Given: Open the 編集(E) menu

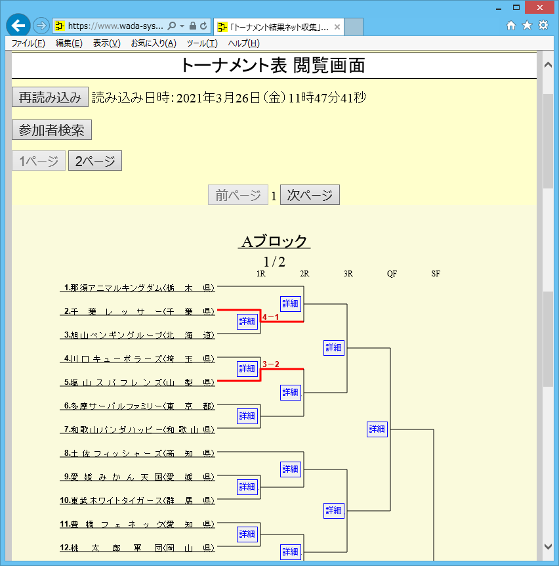Looking at the screenshot, I should (69, 43).
